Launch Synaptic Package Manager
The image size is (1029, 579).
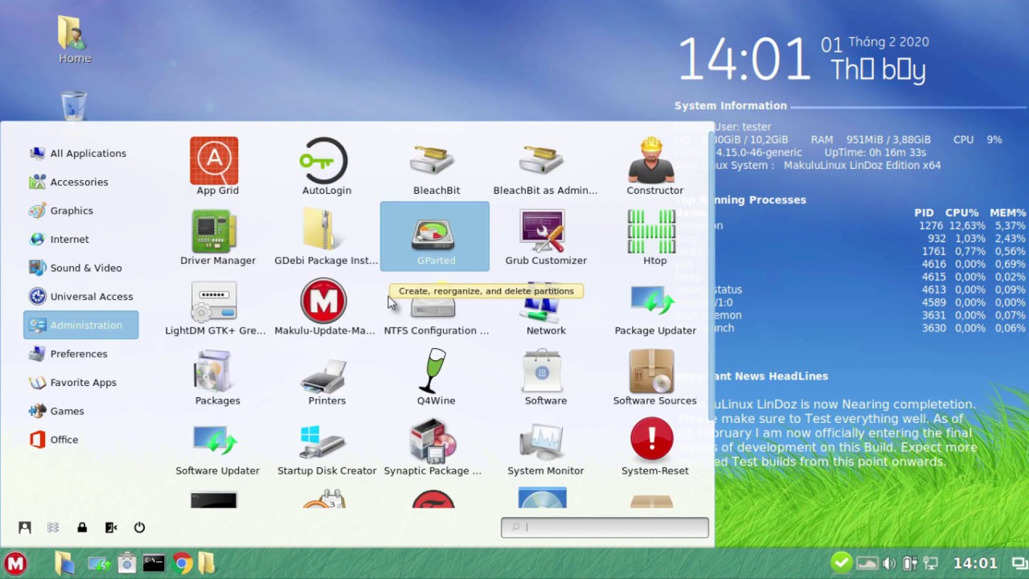click(433, 447)
